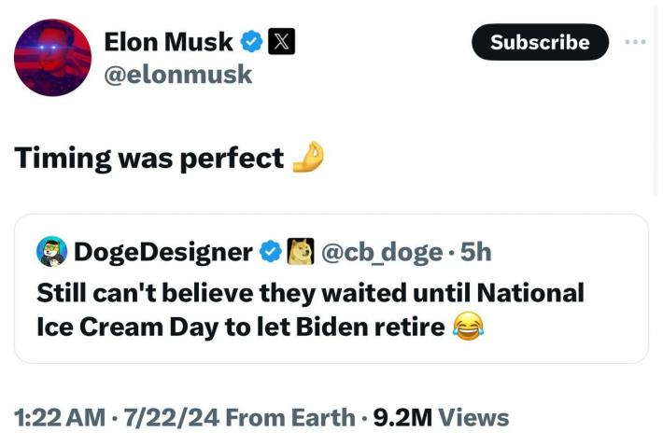Viewport: 663px width, 446px height.
Task: Click the 1:22 AM · 7/22/24 timestamp
Action: pos(118,417)
